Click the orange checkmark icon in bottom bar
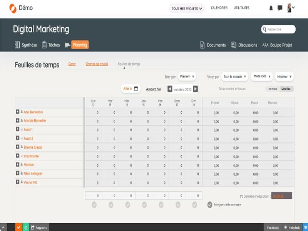 pyautogui.click(x=18, y=228)
